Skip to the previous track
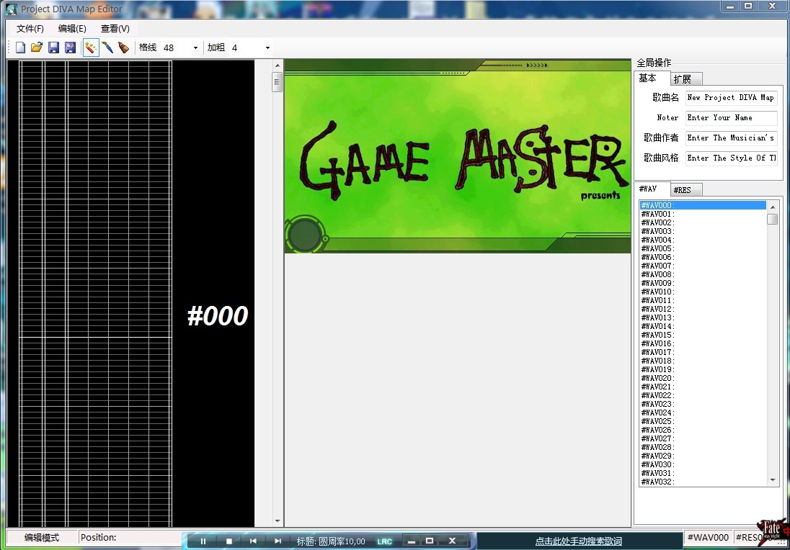The height and width of the screenshot is (550, 790). [253, 541]
